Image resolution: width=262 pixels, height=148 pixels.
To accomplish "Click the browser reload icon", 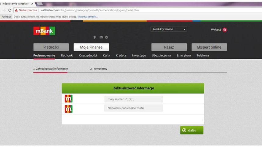I will 10,10.
